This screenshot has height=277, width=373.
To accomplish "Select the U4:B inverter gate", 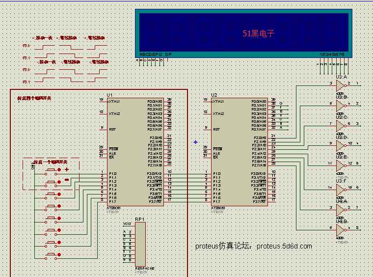I will pos(341,230).
